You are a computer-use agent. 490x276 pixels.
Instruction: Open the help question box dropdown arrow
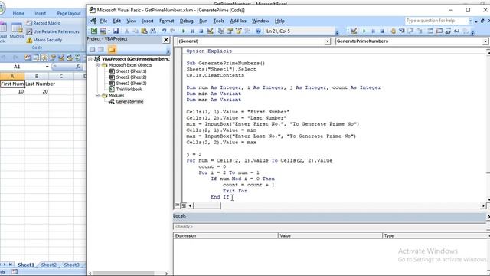coord(470,21)
